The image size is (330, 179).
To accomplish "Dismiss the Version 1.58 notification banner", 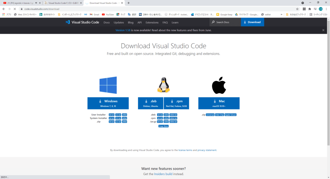I will point(323,30).
